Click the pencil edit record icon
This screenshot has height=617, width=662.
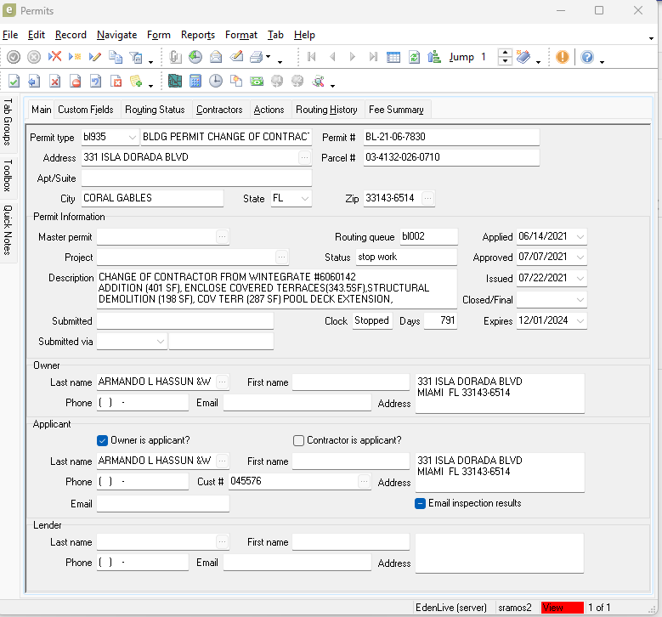[94, 57]
